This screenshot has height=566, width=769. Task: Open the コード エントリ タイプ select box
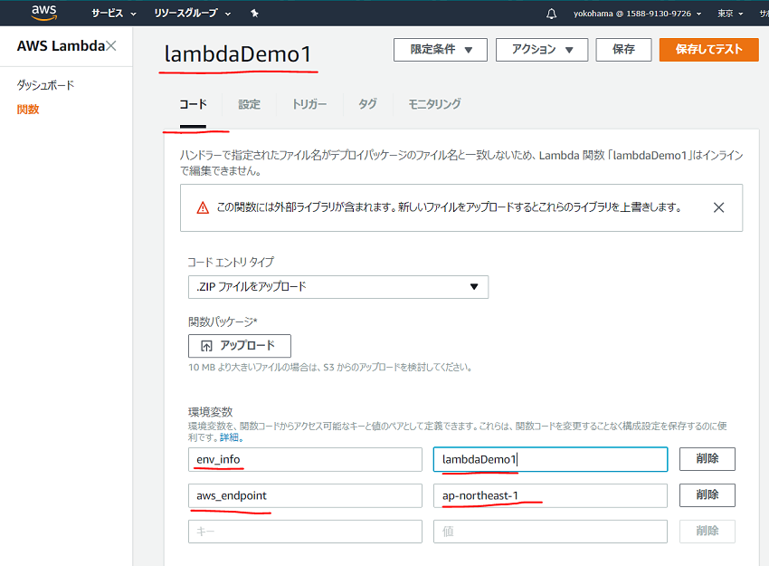[338, 287]
